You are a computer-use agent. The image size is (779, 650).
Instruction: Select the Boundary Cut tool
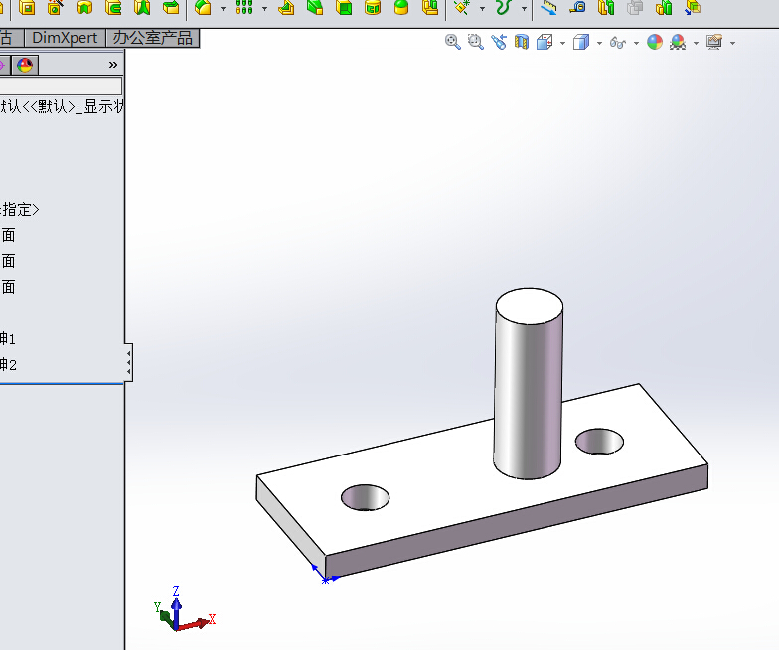coord(171,8)
